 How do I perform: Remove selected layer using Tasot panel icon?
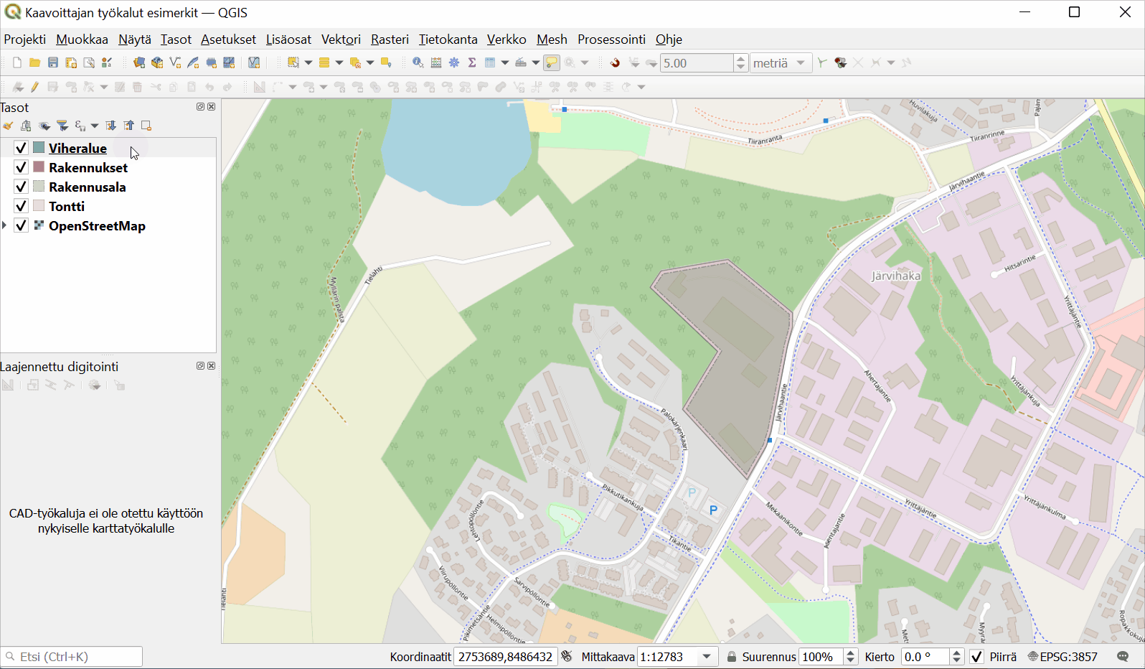tap(146, 126)
